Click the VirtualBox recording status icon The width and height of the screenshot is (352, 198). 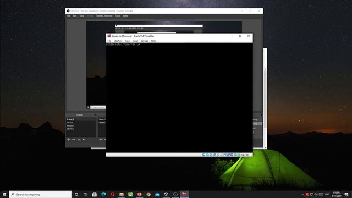(x=228, y=155)
